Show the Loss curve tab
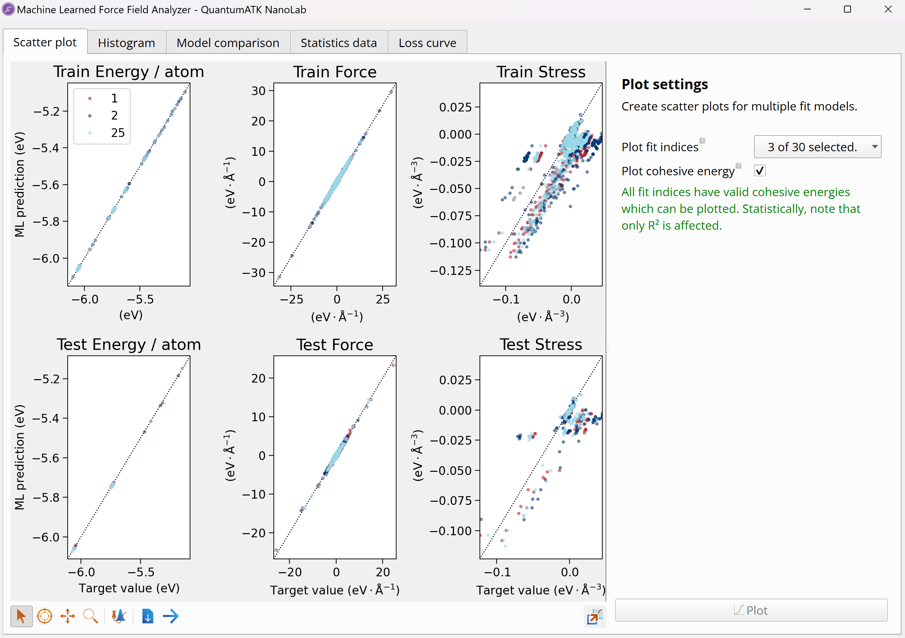The width and height of the screenshot is (905, 638). pyautogui.click(x=427, y=43)
